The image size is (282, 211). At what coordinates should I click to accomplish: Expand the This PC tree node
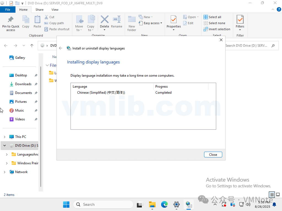4,137
